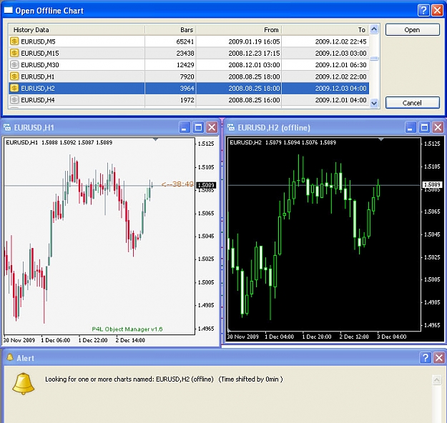Open help in the Alert window
This screenshot has height=423, width=447.
[426, 357]
